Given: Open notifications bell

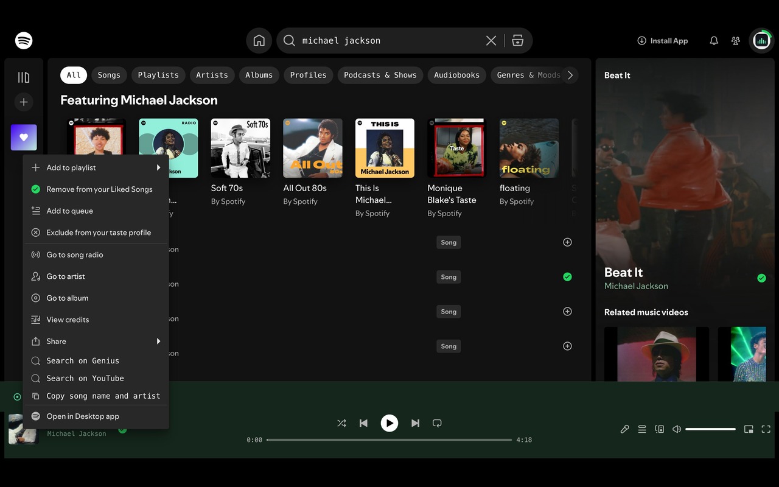Looking at the screenshot, I should [x=714, y=41].
